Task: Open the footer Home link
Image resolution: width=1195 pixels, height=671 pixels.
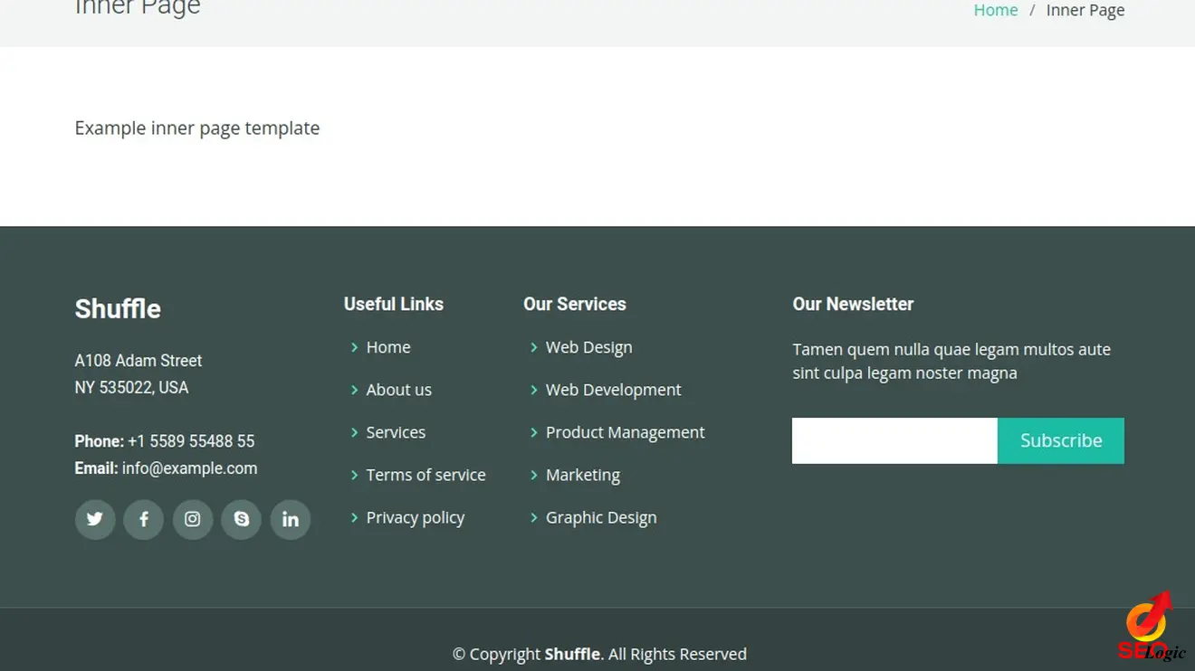Action: point(387,347)
